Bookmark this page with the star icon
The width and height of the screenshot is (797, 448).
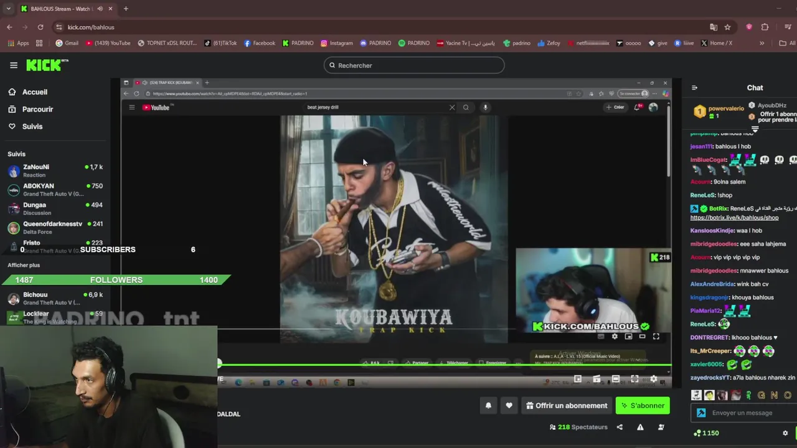(x=727, y=27)
